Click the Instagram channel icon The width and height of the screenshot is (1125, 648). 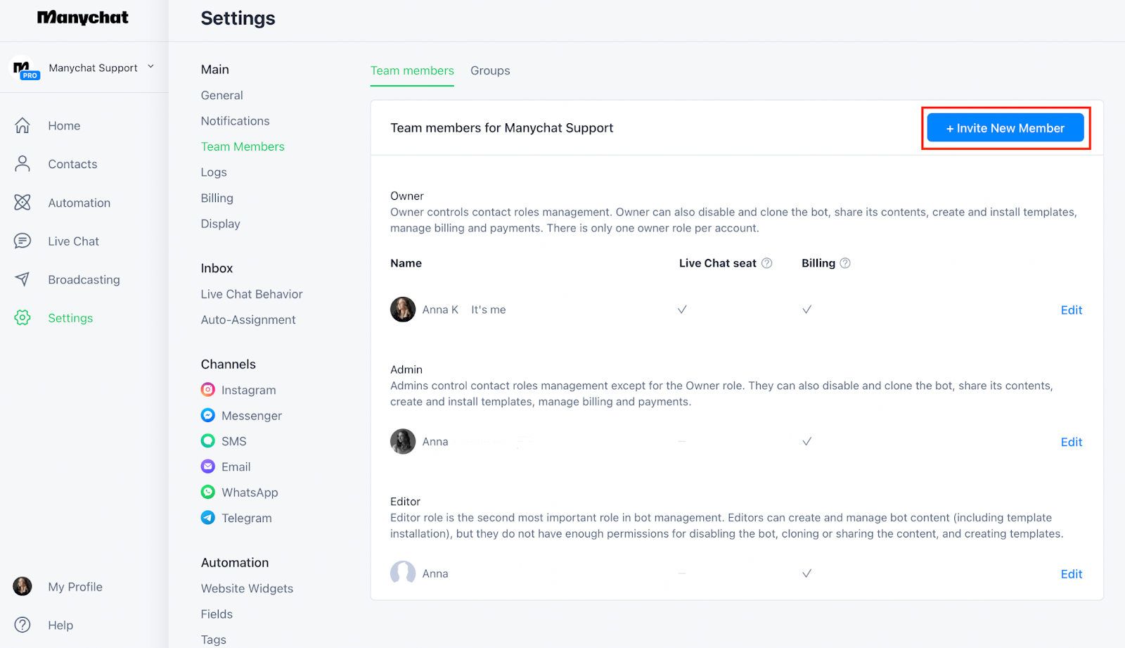click(x=208, y=389)
